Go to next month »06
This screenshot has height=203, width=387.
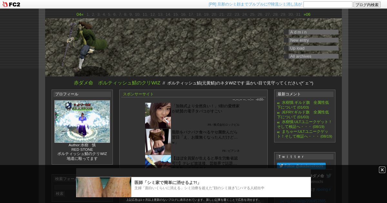307,15
